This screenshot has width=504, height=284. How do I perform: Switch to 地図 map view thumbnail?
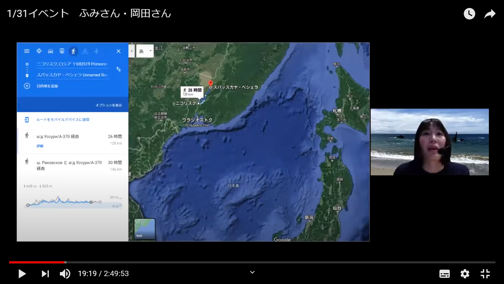145,229
